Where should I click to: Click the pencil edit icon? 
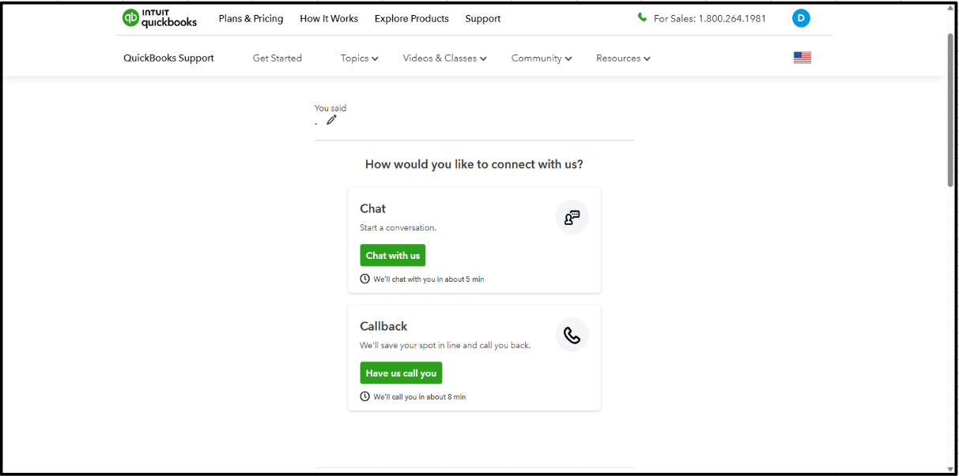click(331, 120)
